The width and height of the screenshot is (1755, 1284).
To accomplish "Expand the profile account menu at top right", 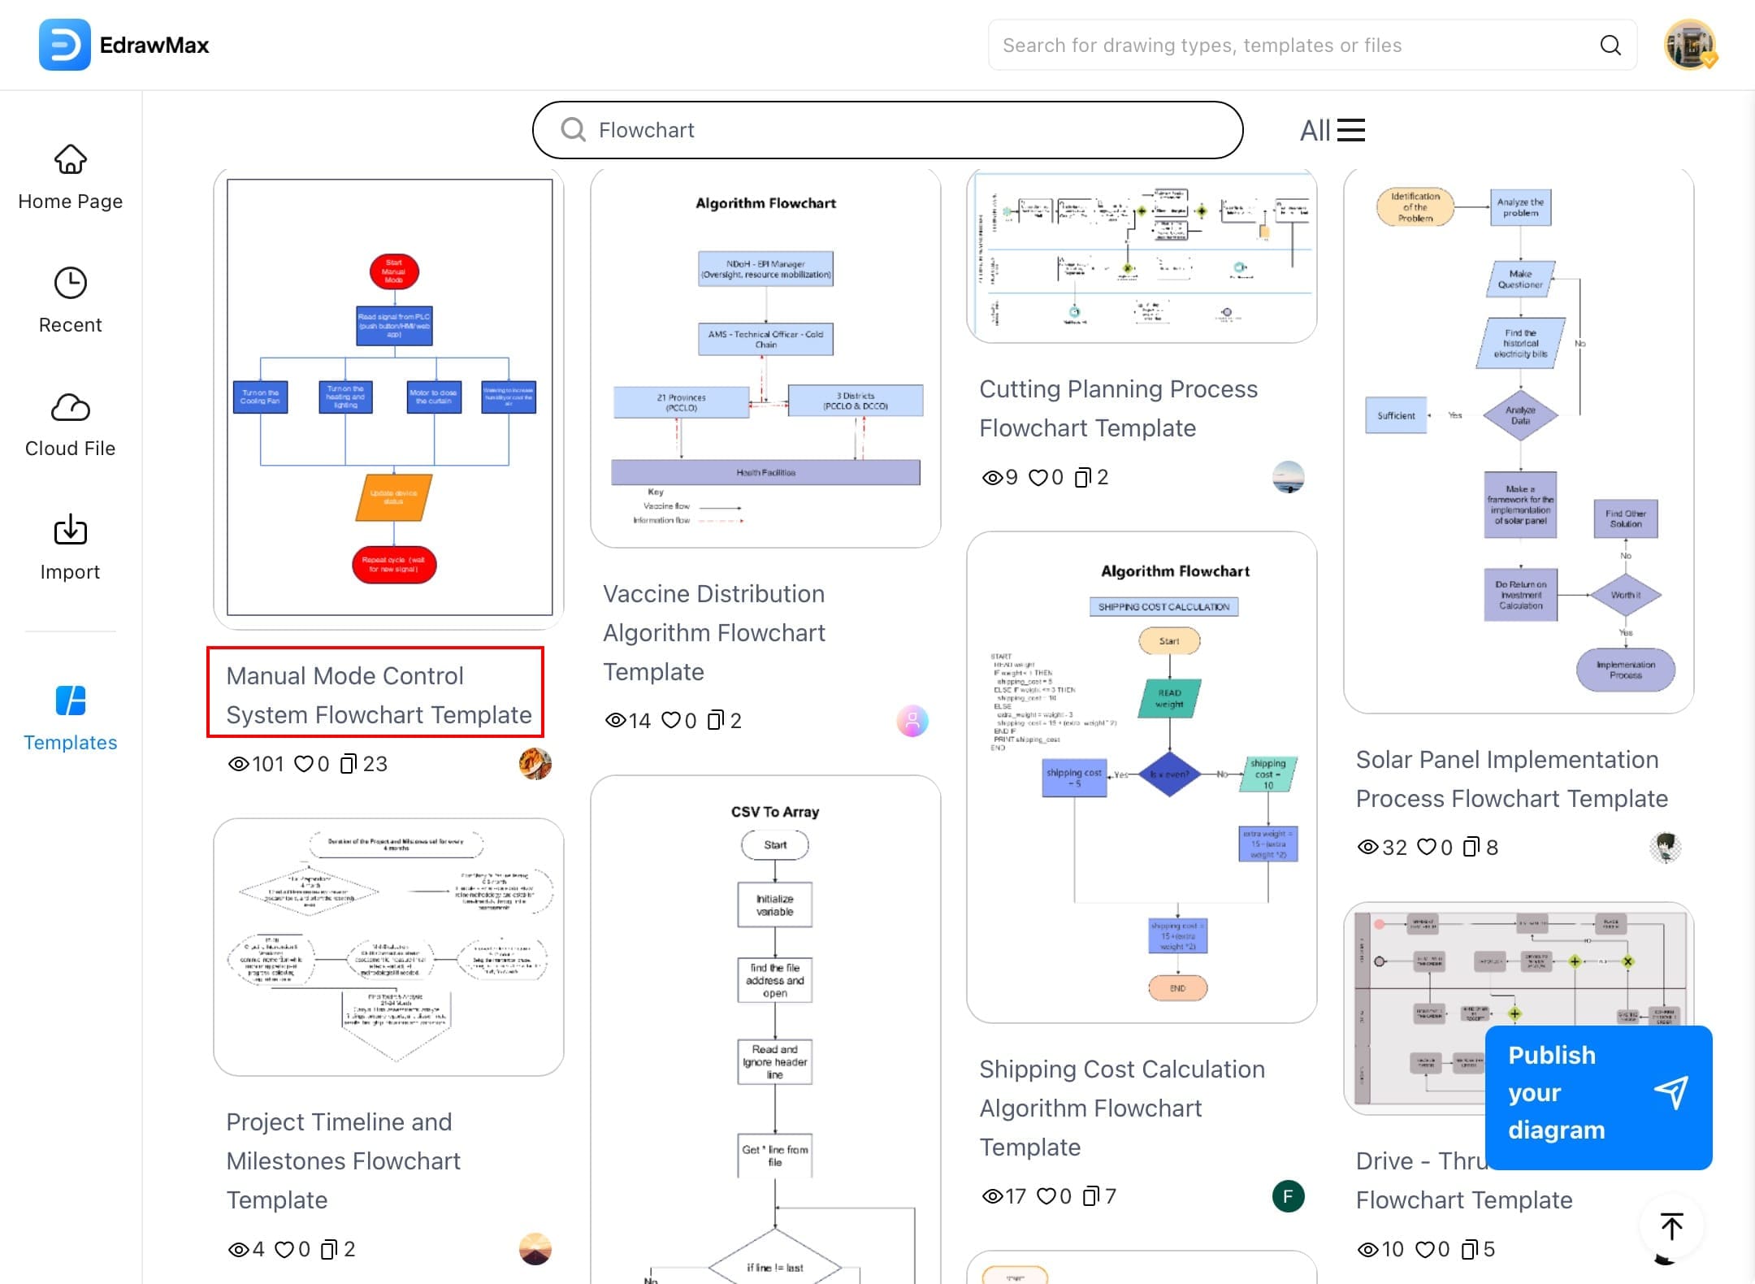I will [x=1690, y=45].
